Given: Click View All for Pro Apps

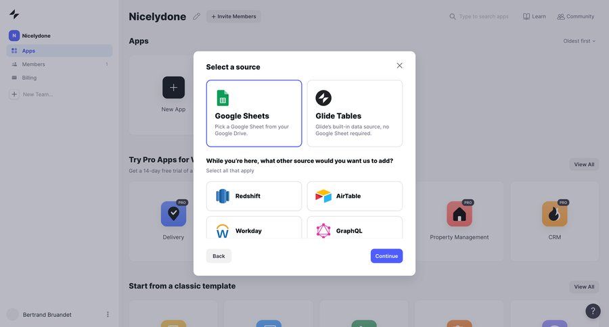Looking at the screenshot, I should (x=584, y=164).
